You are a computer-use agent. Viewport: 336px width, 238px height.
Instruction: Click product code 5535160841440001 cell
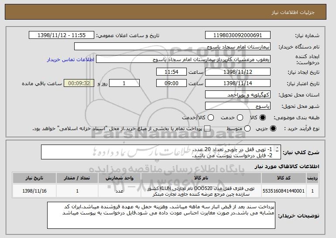(284, 191)
